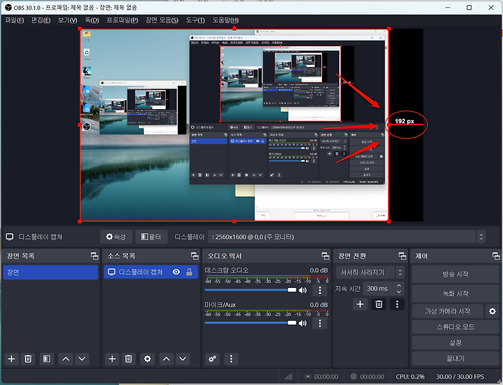Click 0.0 dB level of 데스크탑 오디오

319,271
